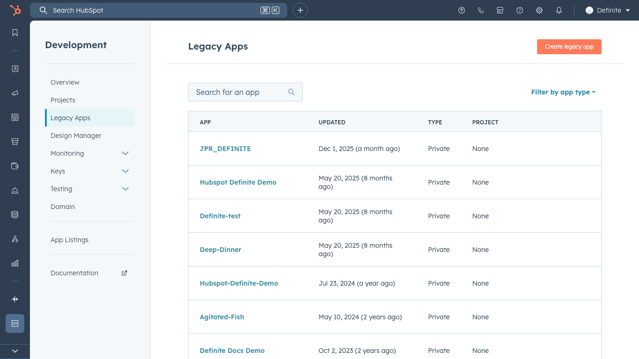Click the upgrade arrow icon in top bar
The image size is (639, 359).
[x=462, y=10]
